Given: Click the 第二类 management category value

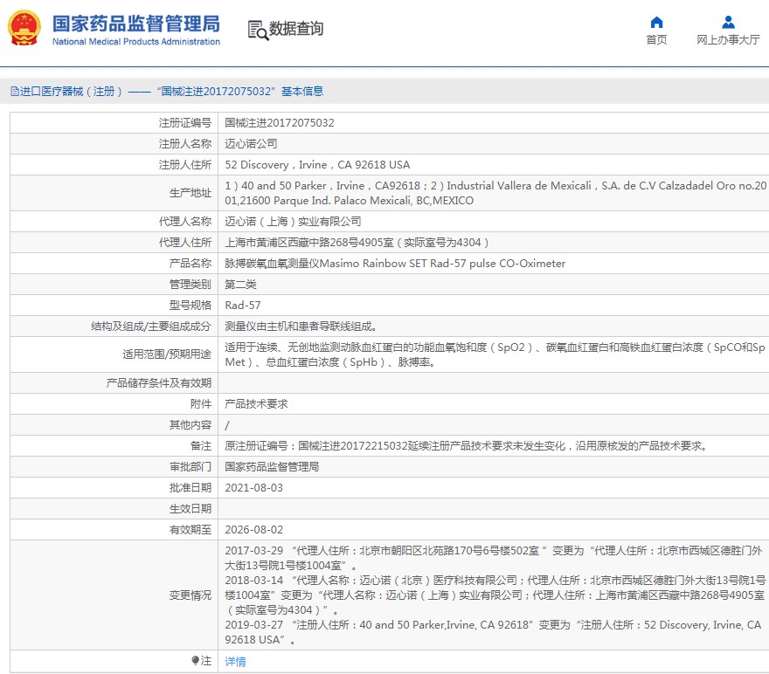Looking at the screenshot, I should (x=240, y=285).
